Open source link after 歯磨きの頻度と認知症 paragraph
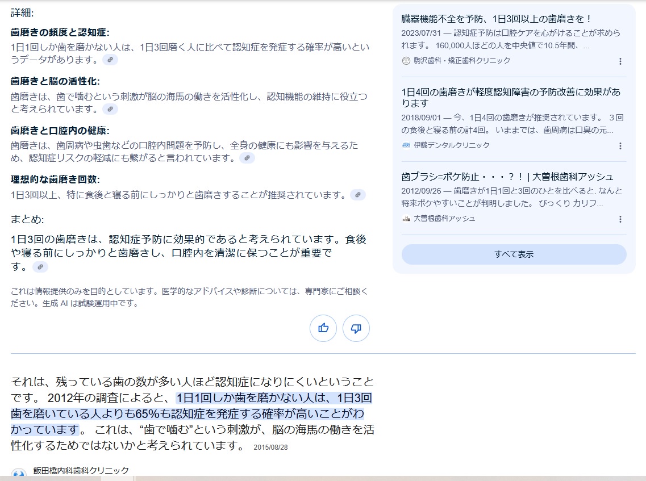Screen dimensions: 646x481 click(110, 60)
